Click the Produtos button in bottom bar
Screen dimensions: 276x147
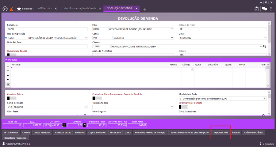tap(80, 132)
